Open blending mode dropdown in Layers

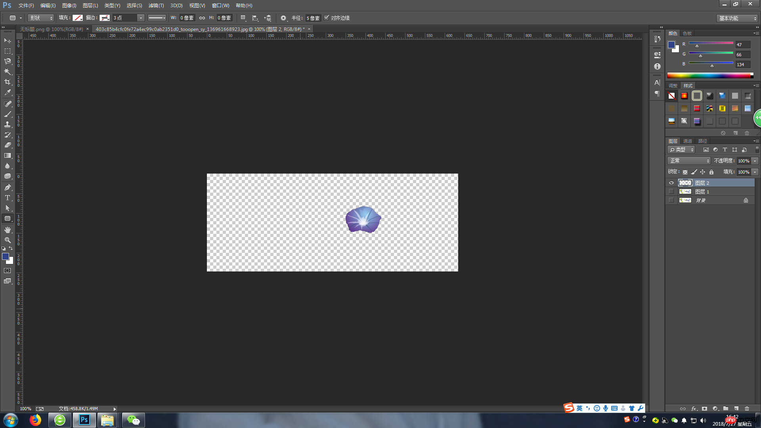click(688, 160)
